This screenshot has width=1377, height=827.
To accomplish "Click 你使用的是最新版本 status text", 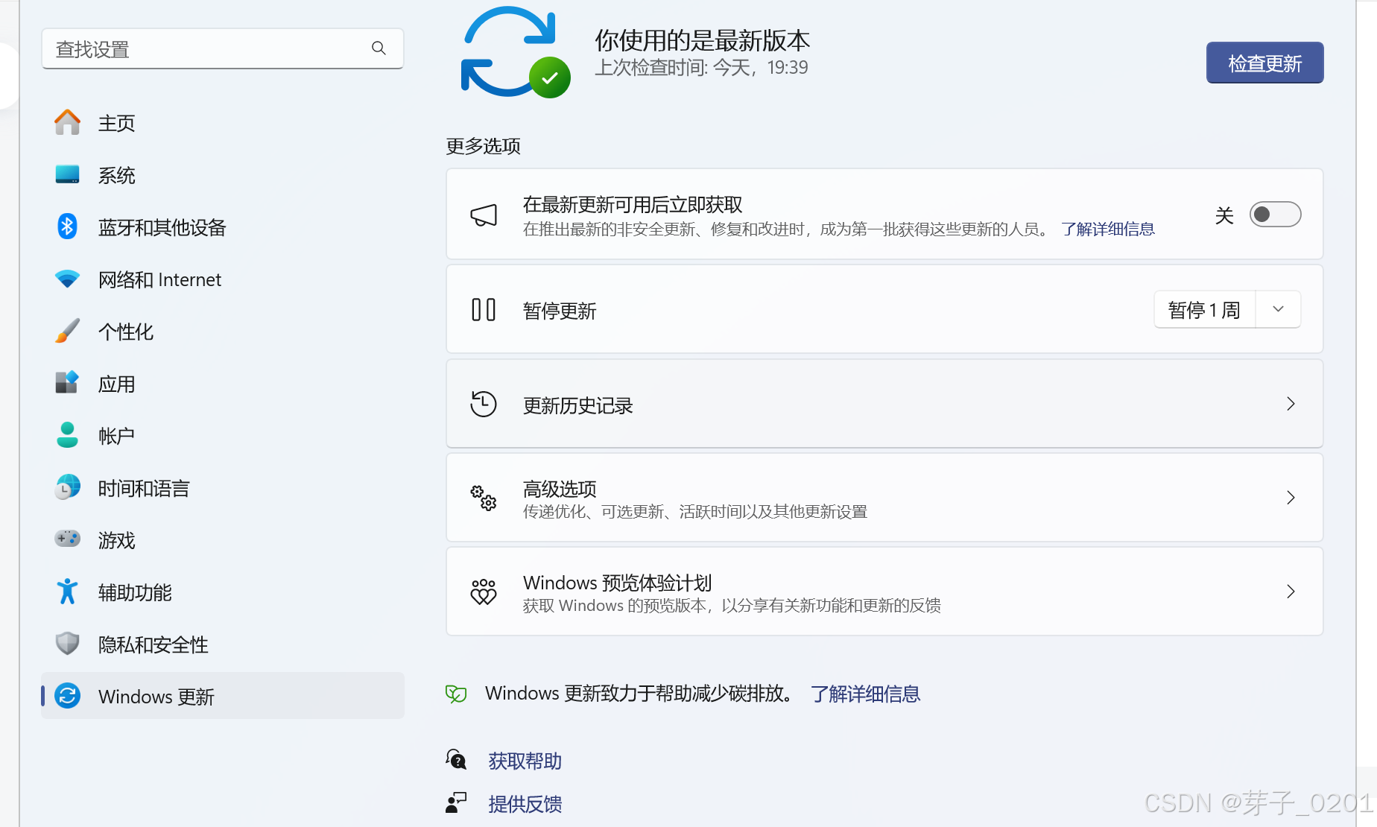I will (x=702, y=39).
